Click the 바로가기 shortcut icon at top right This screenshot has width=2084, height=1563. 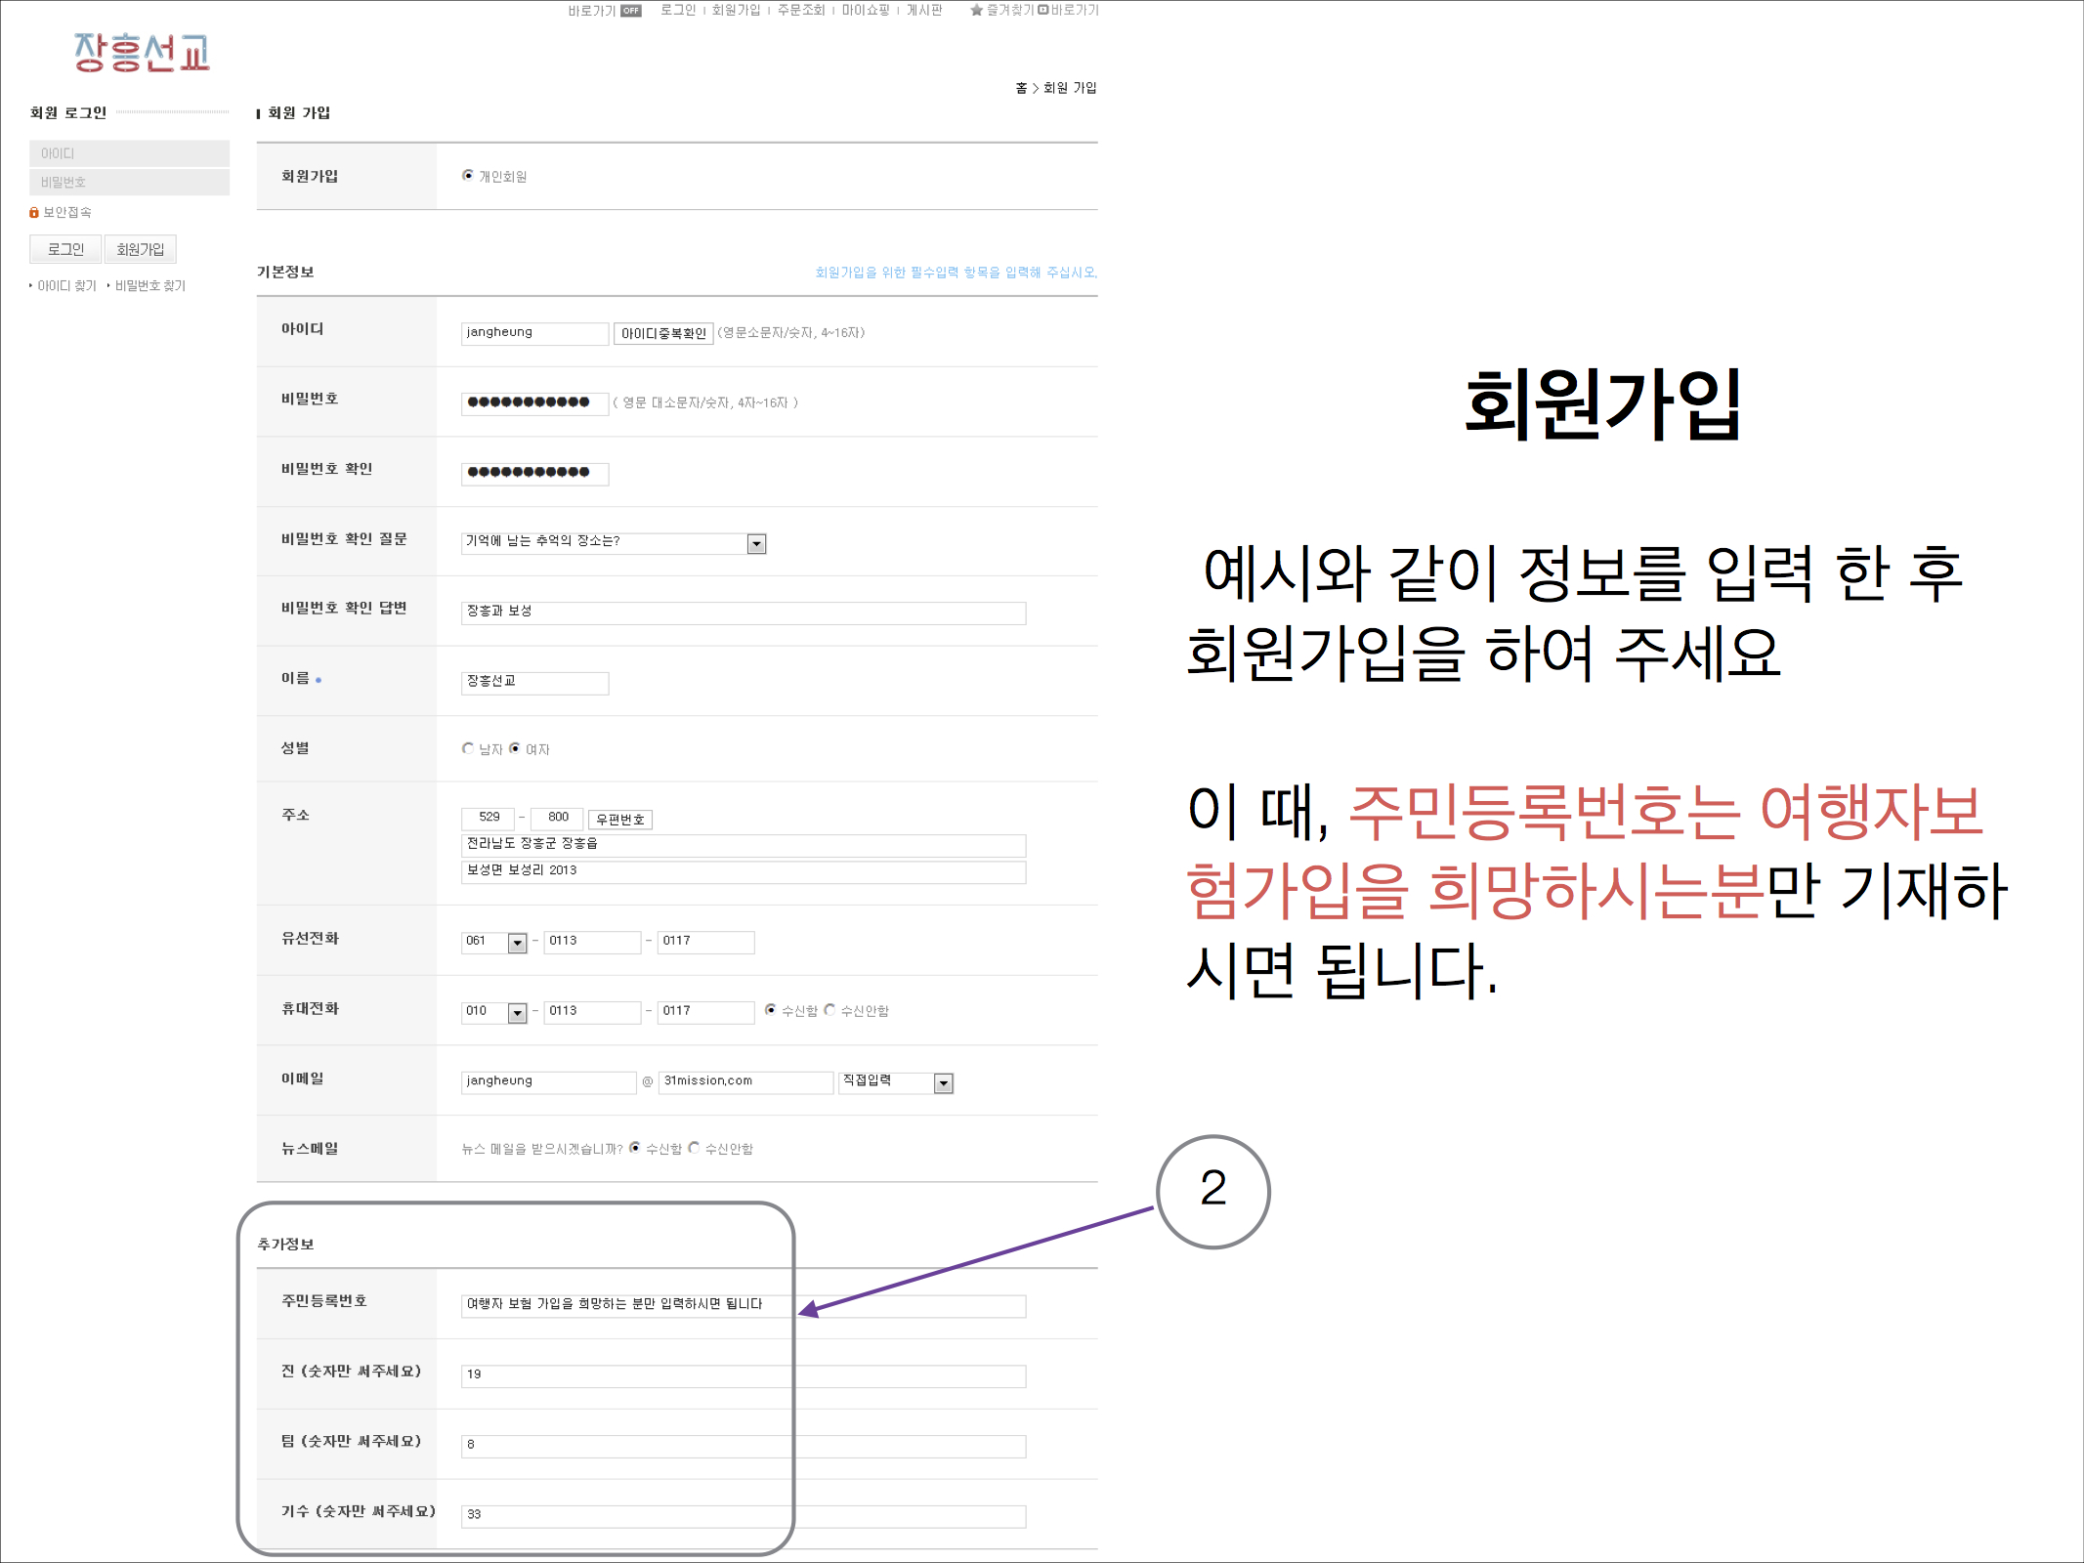click(x=1042, y=11)
